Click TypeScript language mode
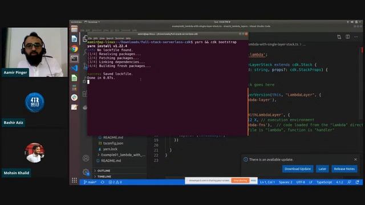 coord(325,182)
